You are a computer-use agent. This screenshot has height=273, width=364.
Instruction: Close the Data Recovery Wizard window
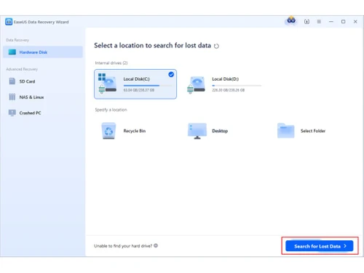[x=355, y=22]
